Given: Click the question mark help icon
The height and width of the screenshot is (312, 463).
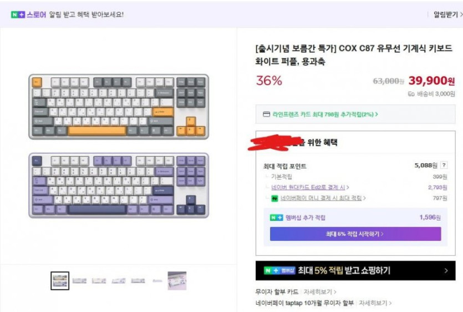Looking at the screenshot, I should point(444,165).
